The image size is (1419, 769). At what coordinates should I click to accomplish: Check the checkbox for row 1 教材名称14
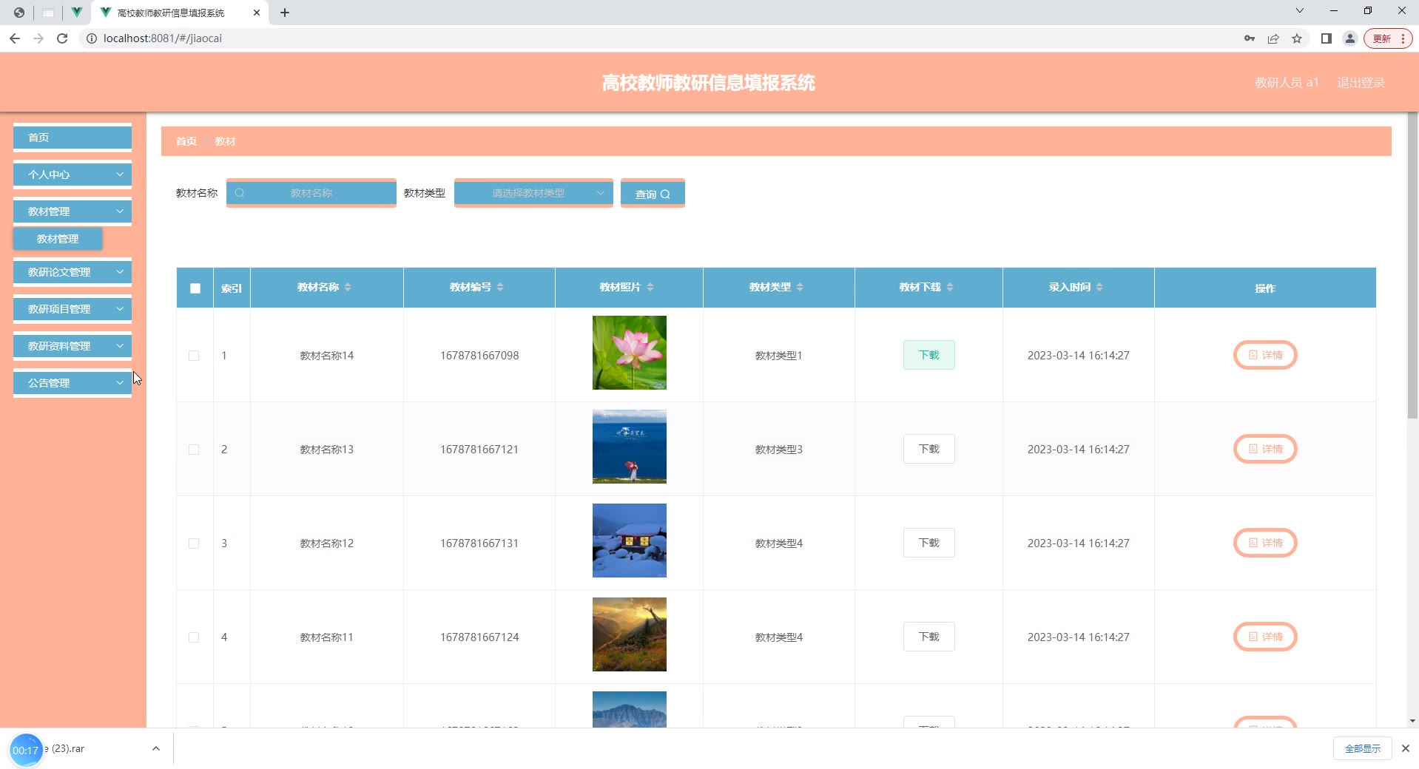[194, 356]
